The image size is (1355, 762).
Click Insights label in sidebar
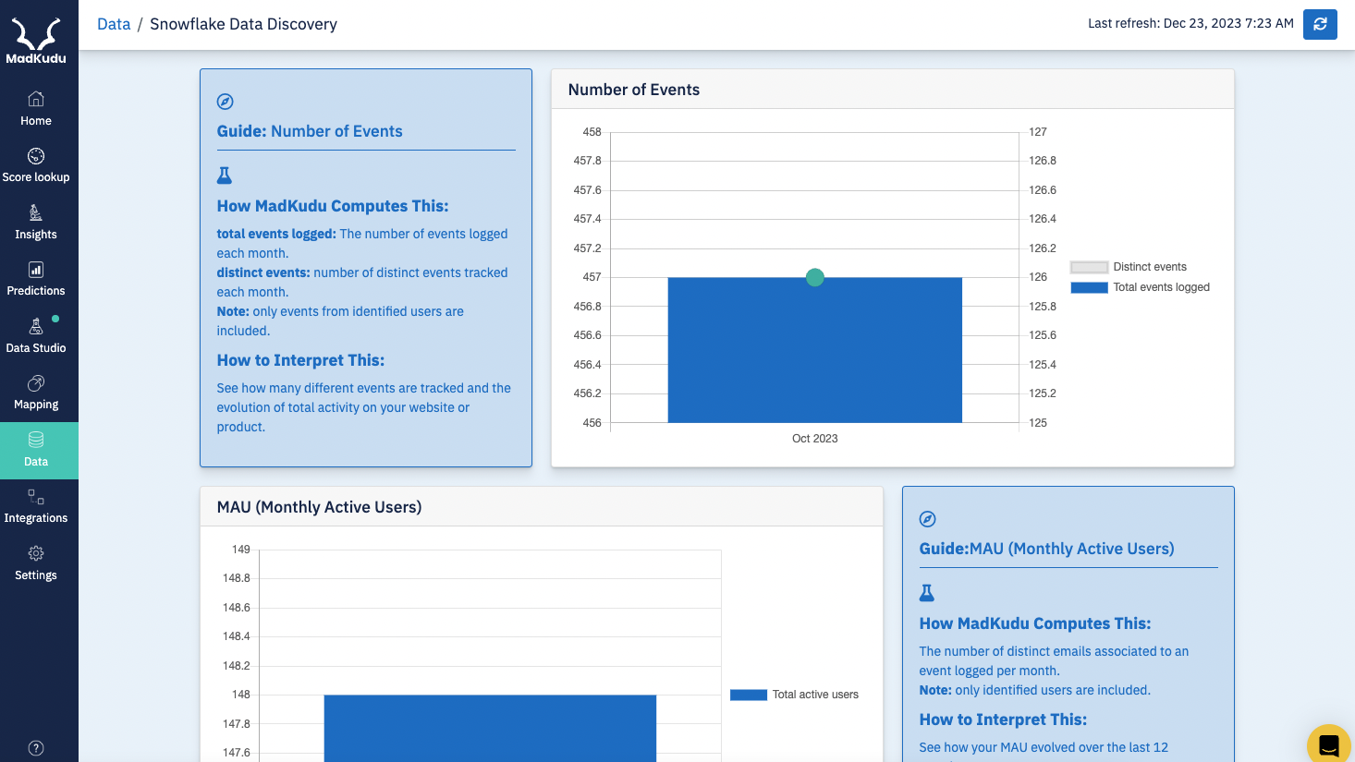36,235
